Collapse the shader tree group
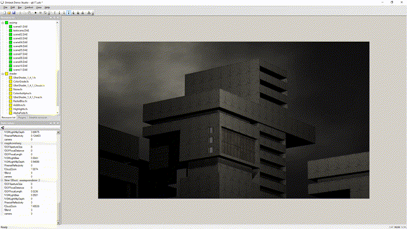The width and height of the screenshot is (407, 229). 3,74
